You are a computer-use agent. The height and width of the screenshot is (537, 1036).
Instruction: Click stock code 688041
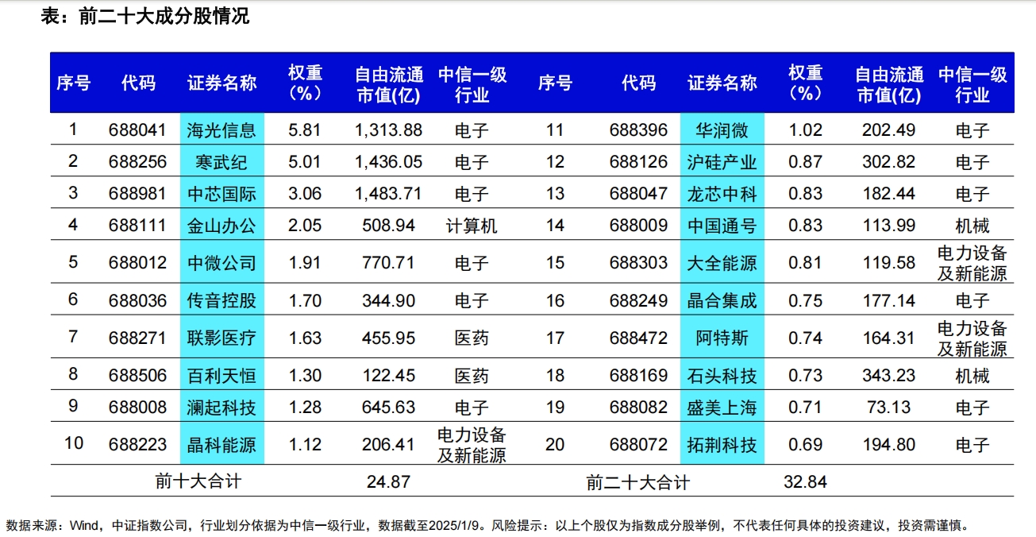tap(138, 129)
